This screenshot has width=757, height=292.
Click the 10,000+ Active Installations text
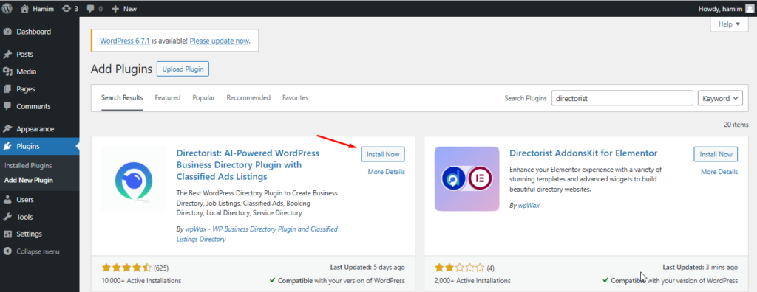(142, 280)
